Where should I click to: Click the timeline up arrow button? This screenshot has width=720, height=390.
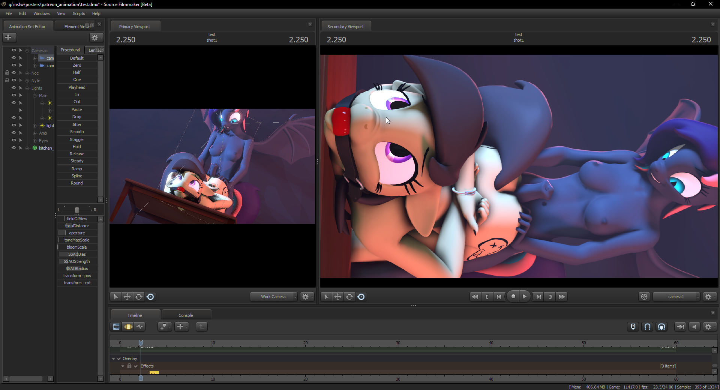coord(202,327)
